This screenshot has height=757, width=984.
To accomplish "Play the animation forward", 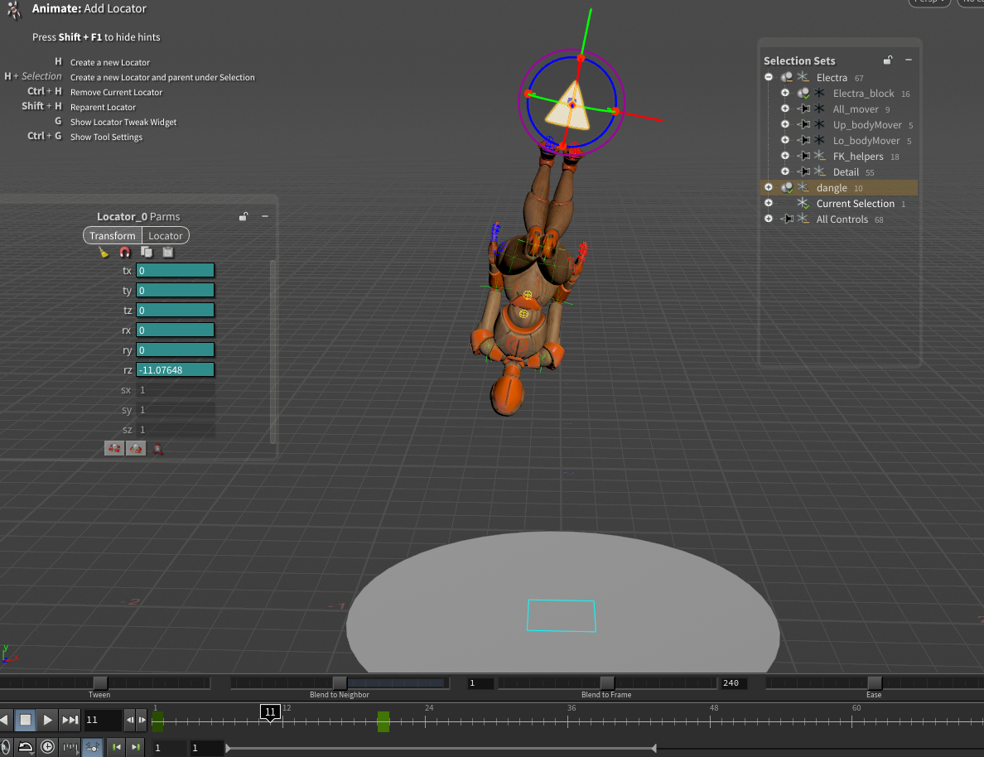I will click(48, 720).
